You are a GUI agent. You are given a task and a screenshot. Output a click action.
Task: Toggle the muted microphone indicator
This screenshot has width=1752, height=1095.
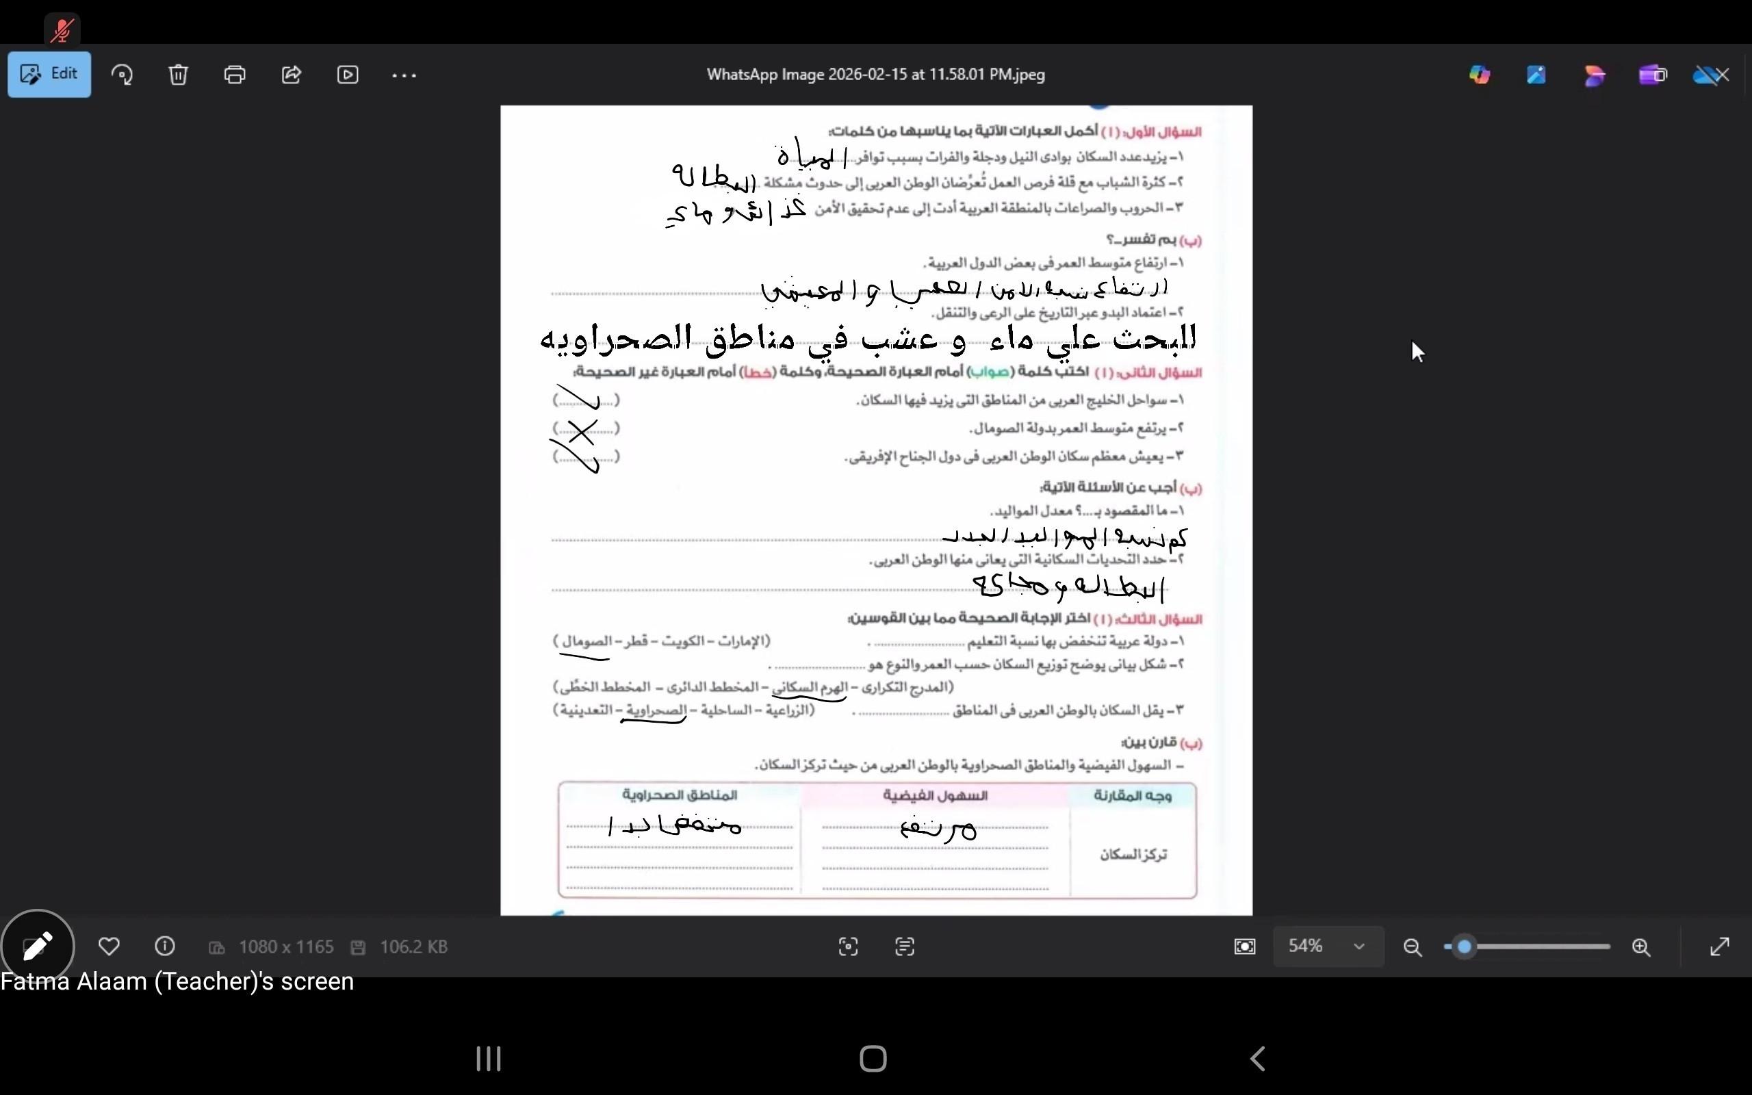pyautogui.click(x=62, y=30)
